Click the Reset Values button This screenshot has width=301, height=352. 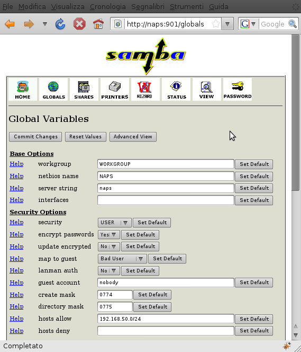pyautogui.click(x=85, y=137)
